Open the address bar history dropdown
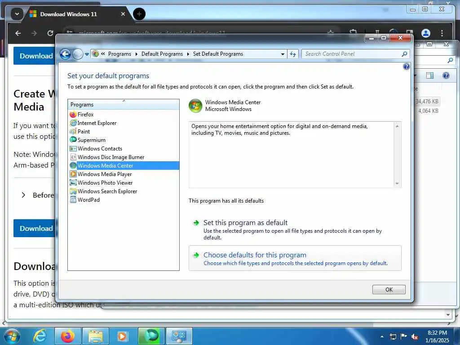460x345 pixels. click(x=283, y=54)
